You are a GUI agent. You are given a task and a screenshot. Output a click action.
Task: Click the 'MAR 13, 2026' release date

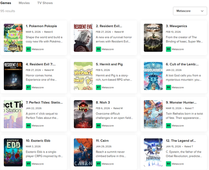coord(174,108)
